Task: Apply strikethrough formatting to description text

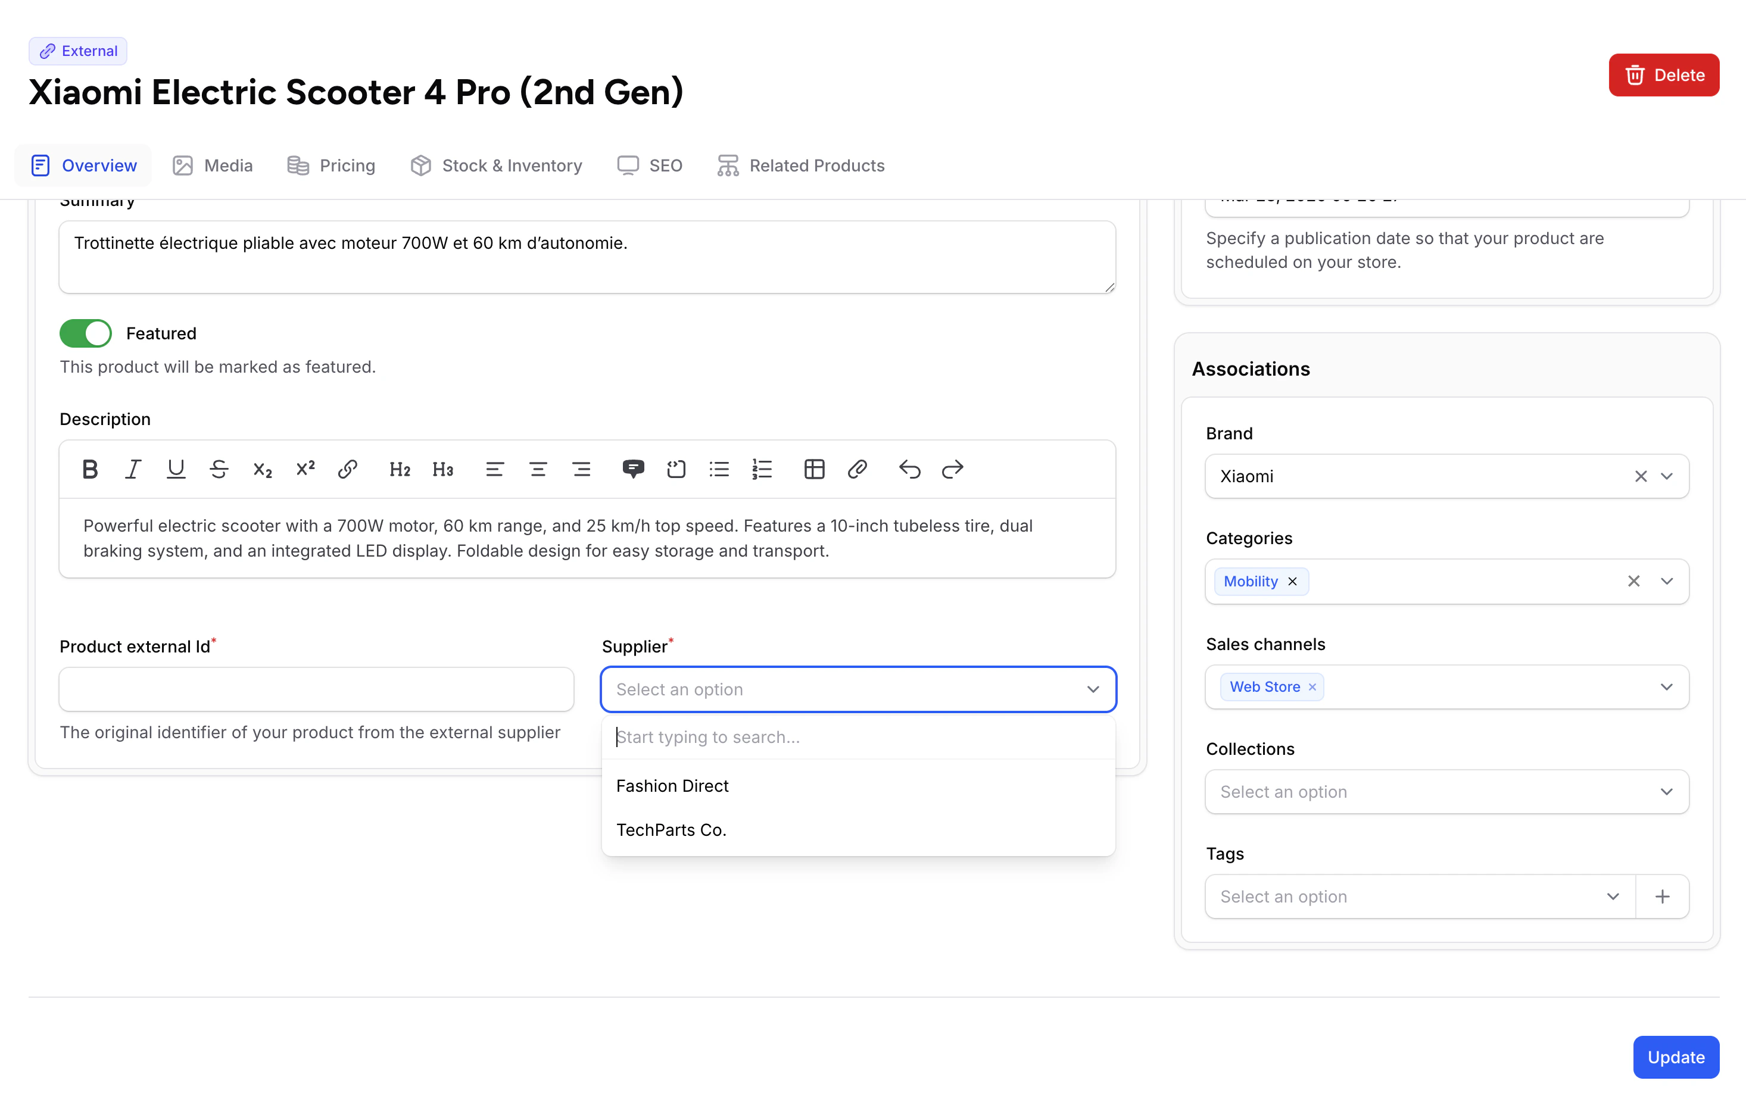Action: [x=219, y=469]
